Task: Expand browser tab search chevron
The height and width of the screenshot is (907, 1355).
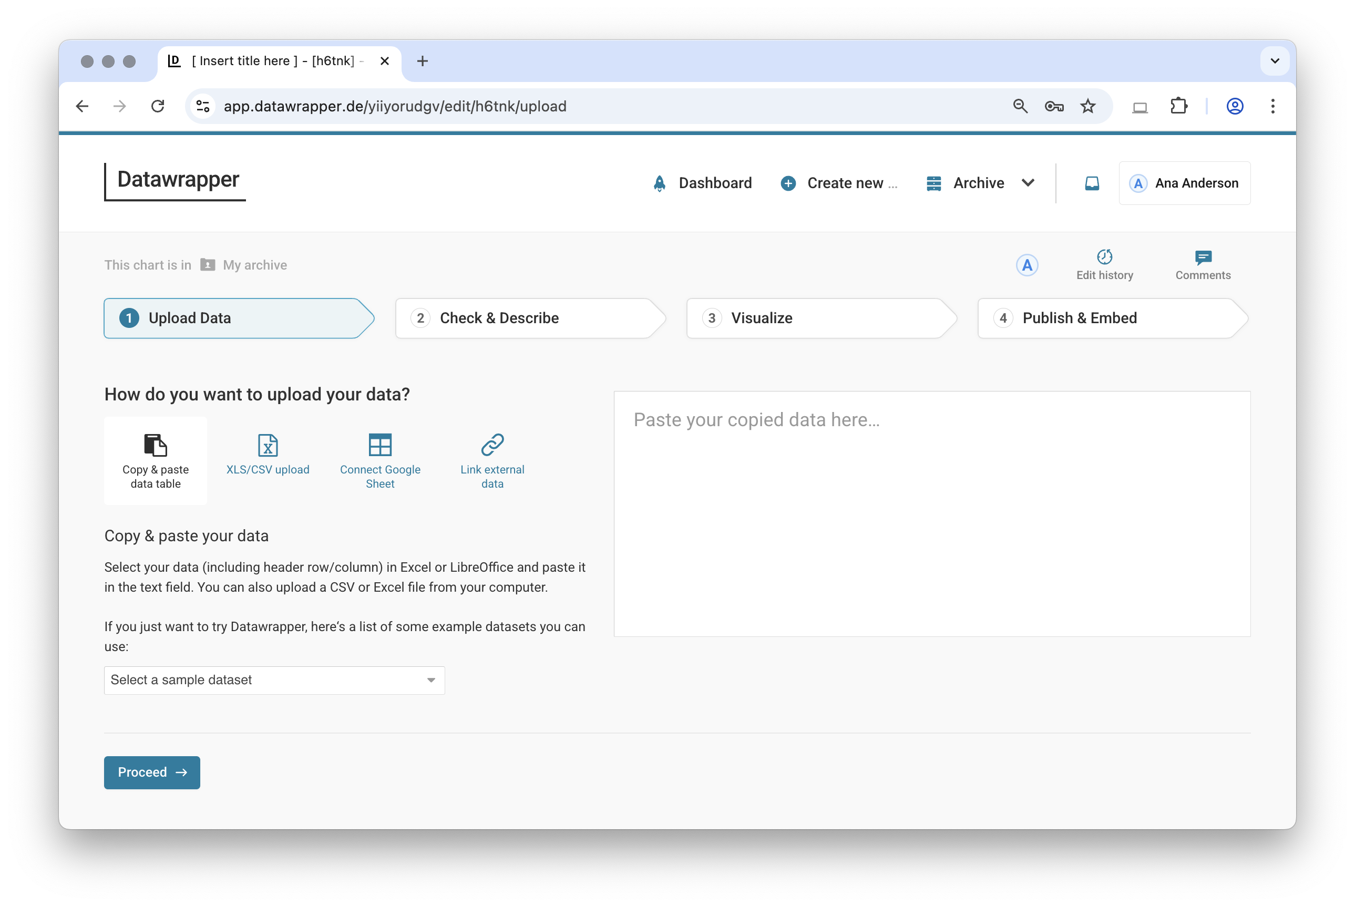Action: coord(1275,61)
